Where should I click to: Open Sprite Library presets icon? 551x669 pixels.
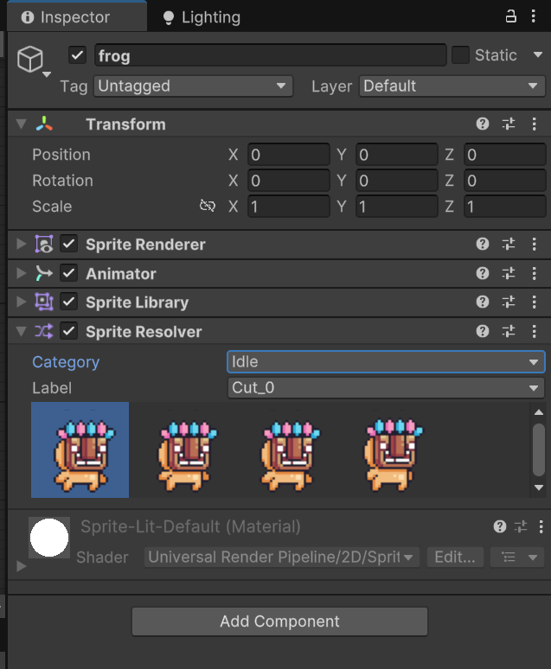coord(509,302)
